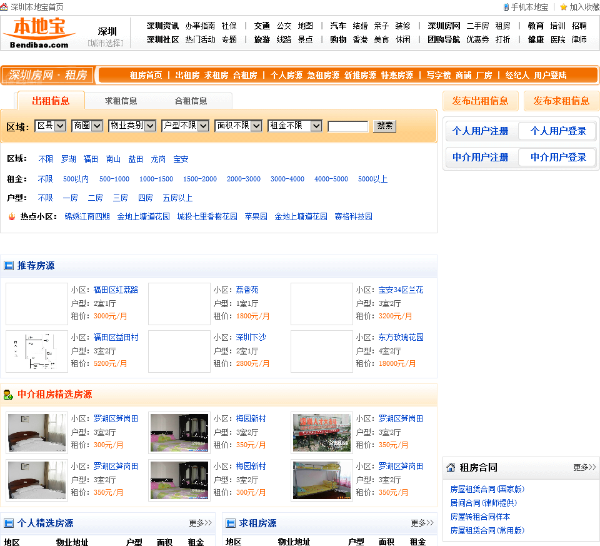
Task: Click the list icon beside 推荐房源
Action: click(x=9, y=265)
